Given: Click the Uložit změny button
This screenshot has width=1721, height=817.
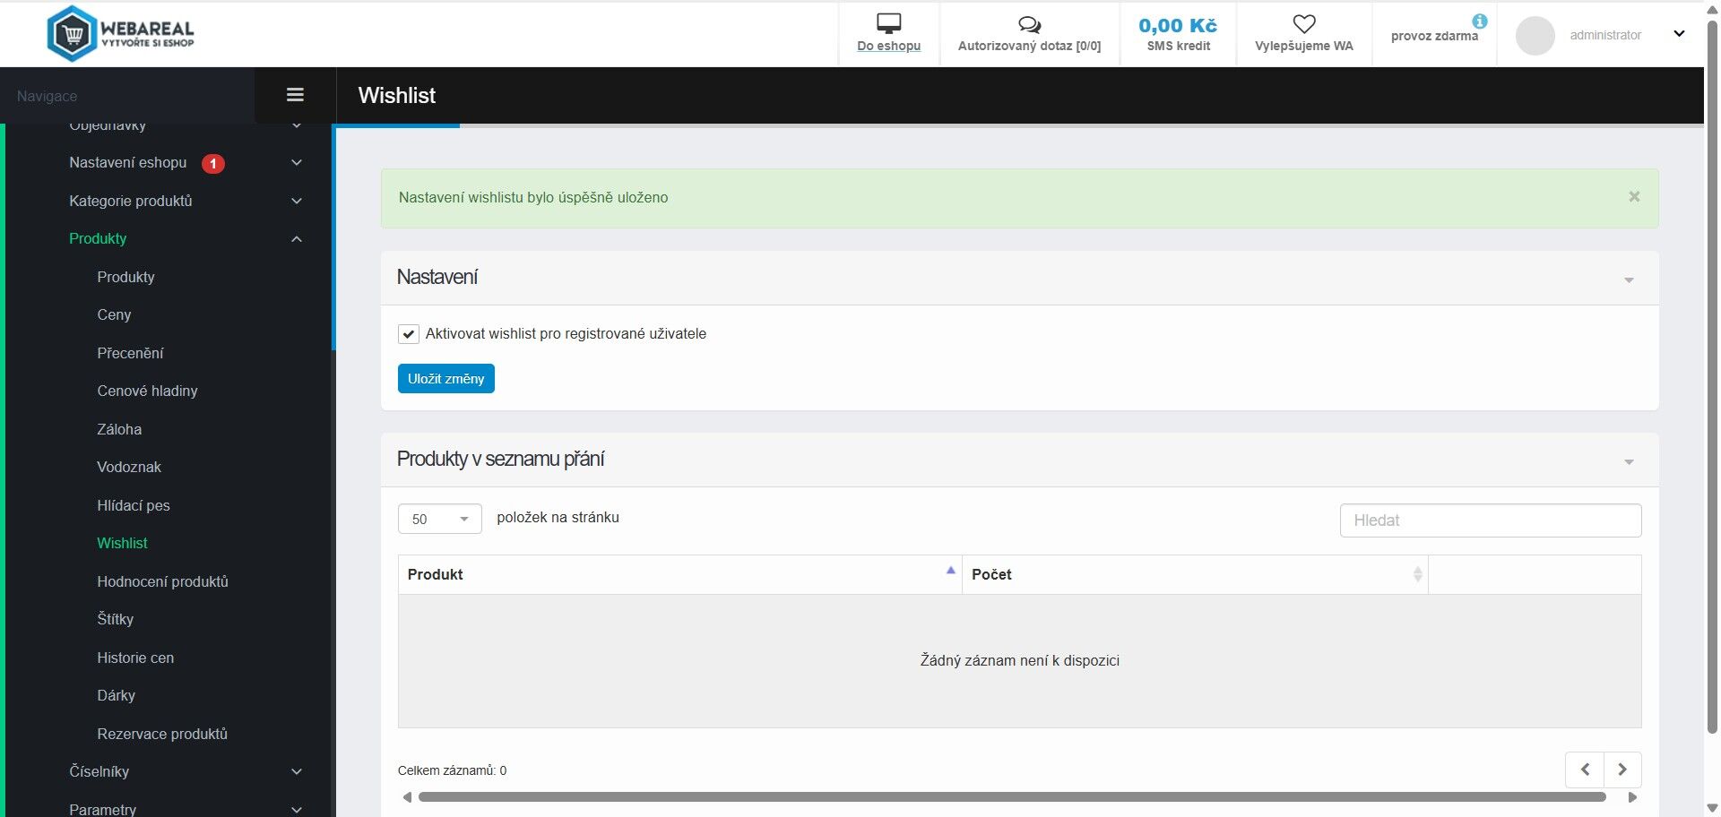Looking at the screenshot, I should click(x=445, y=378).
